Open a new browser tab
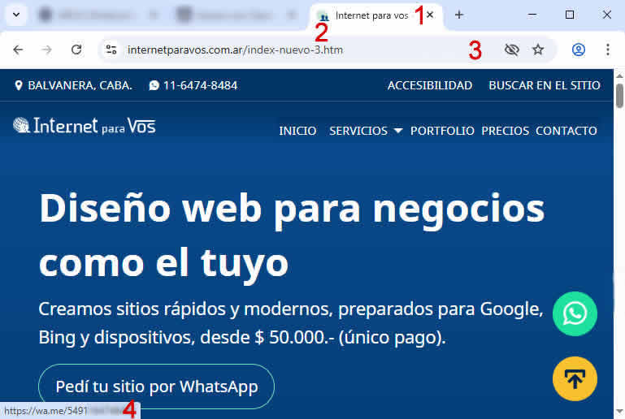This screenshot has height=419, width=625. pyautogui.click(x=458, y=15)
